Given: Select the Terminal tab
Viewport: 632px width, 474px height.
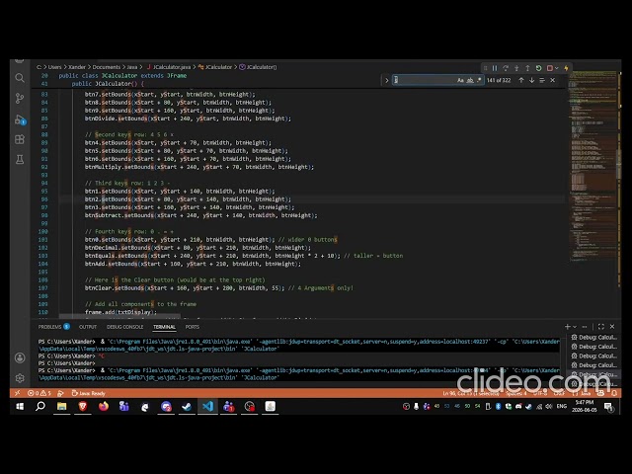Looking at the screenshot, I should point(164,327).
